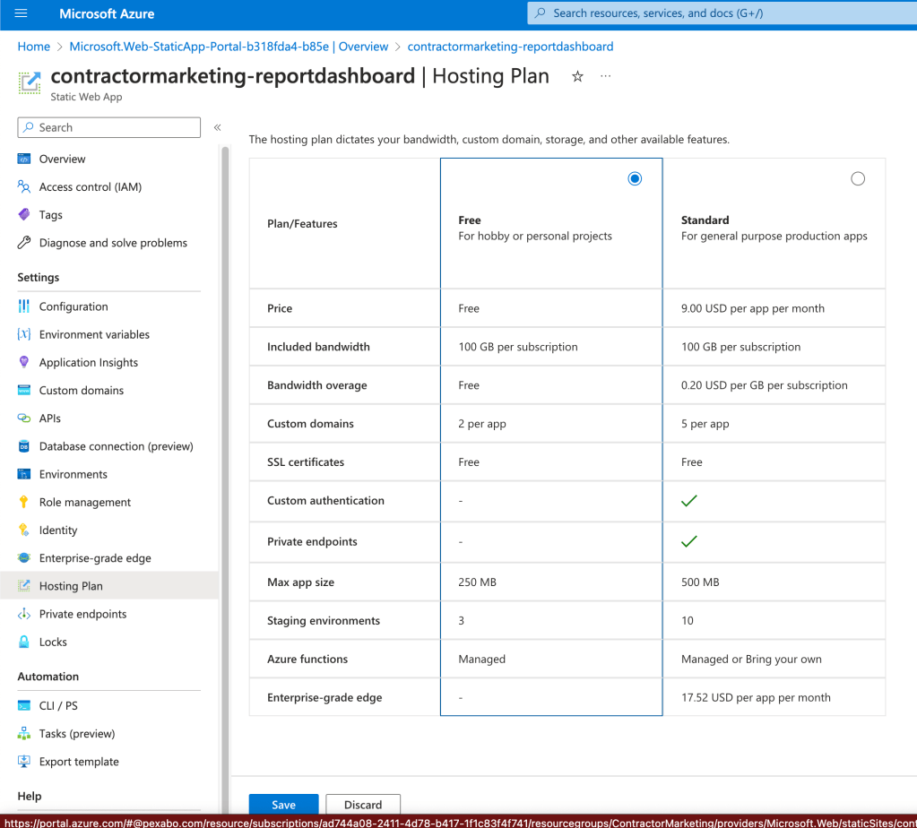Click the CLI / PS terminal icon
This screenshot has width=917, height=828.
[x=24, y=706]
